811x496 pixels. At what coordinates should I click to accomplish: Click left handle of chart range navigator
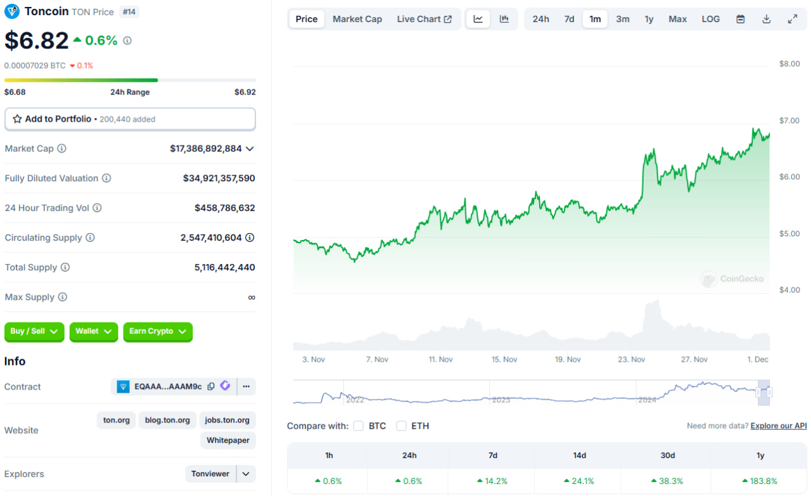760,393
